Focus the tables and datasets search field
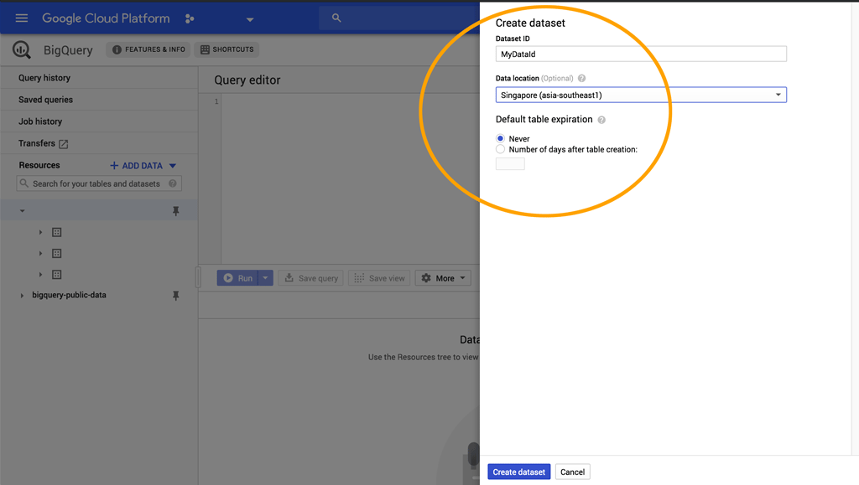 [99, 183]
